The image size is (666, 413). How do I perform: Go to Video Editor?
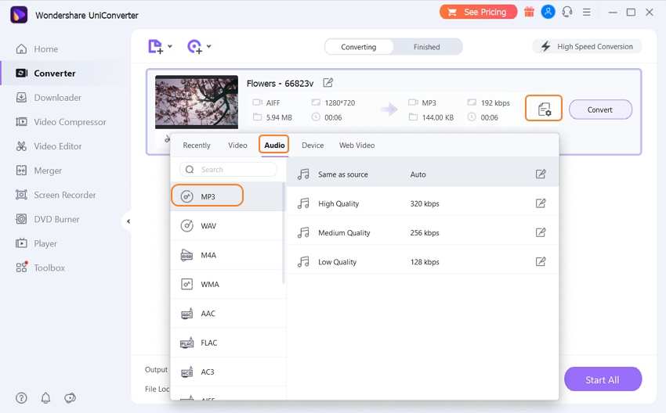[x=48, y=145]
